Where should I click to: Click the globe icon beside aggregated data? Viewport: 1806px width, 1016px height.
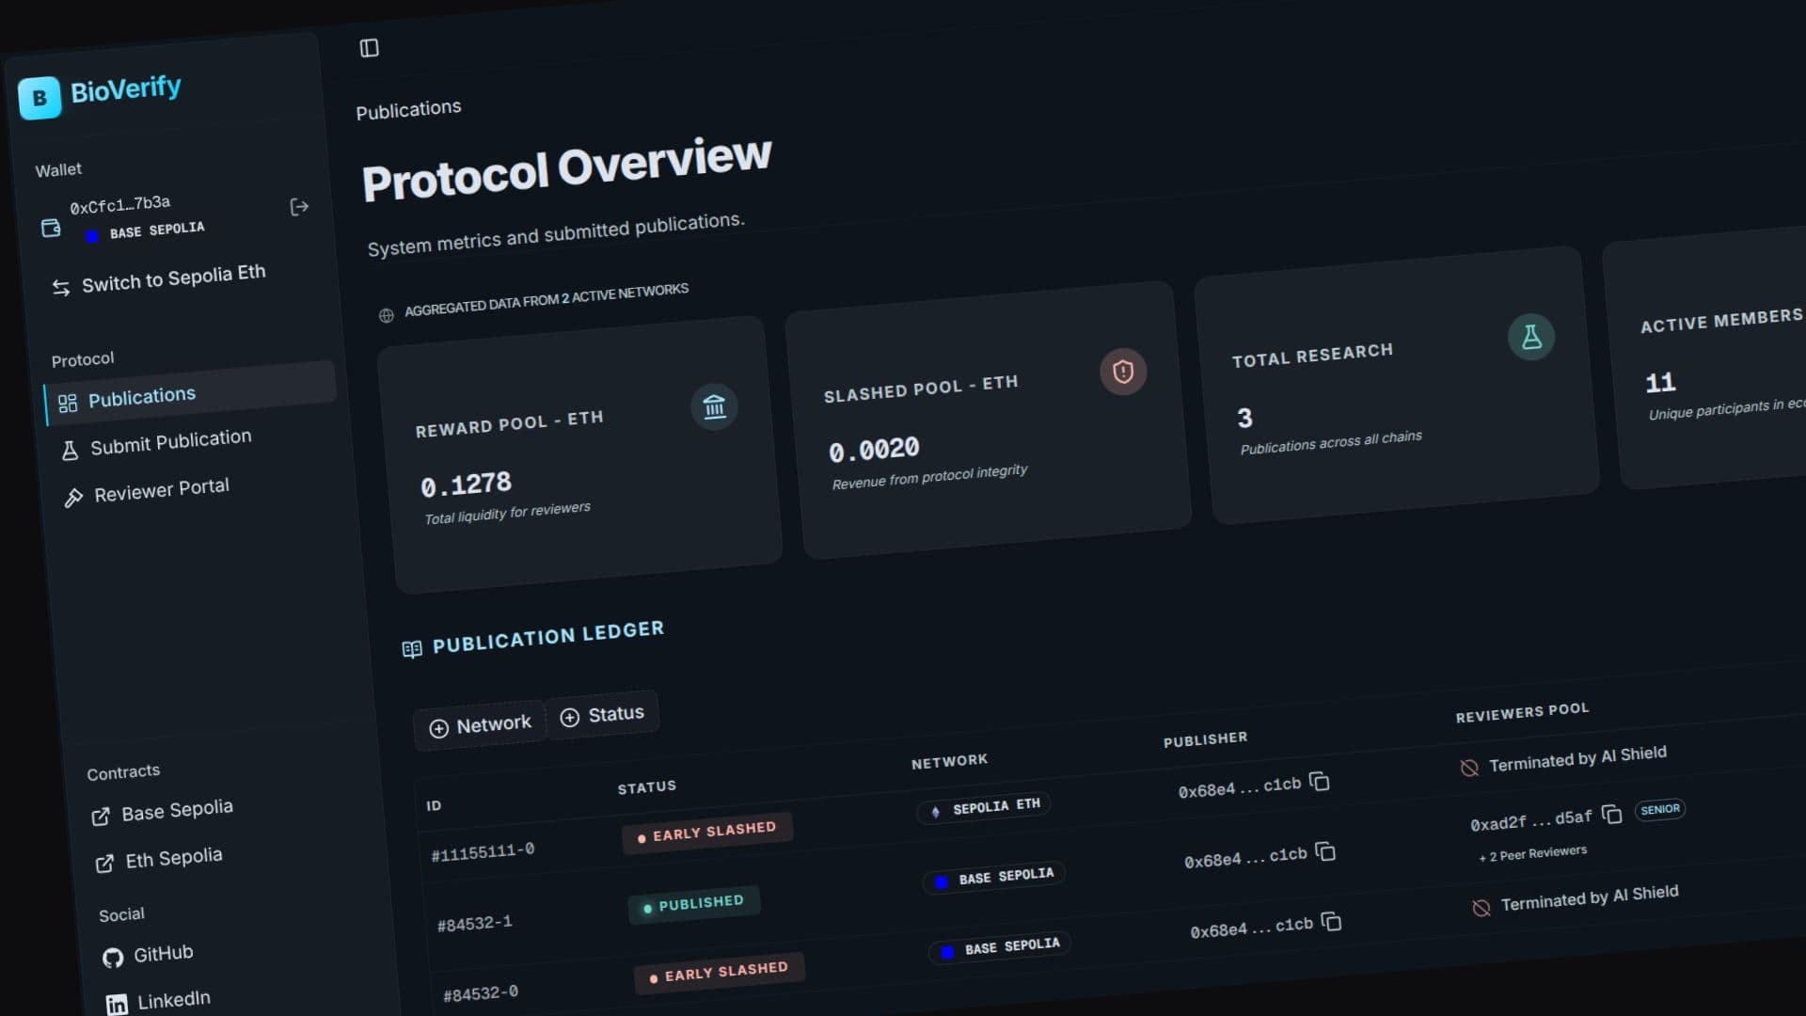pyautogui.click(x=386, y=315)
